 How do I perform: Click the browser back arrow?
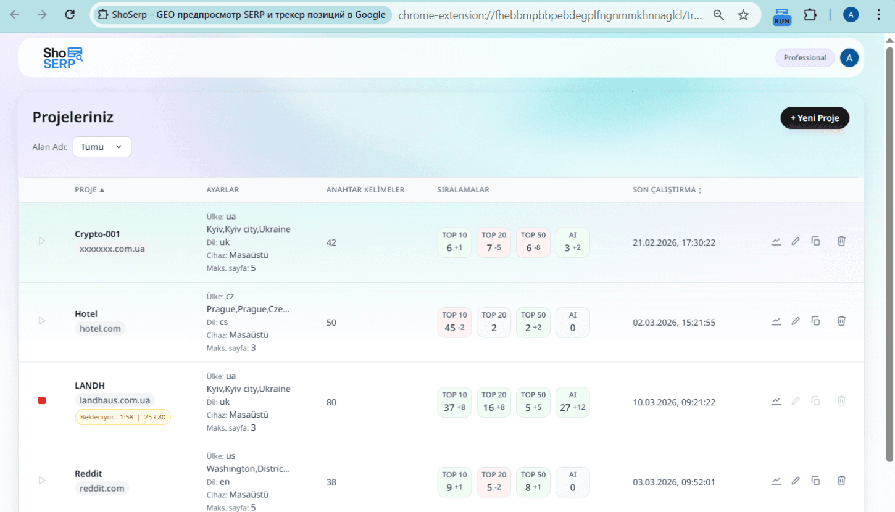(x=15, y=15)
